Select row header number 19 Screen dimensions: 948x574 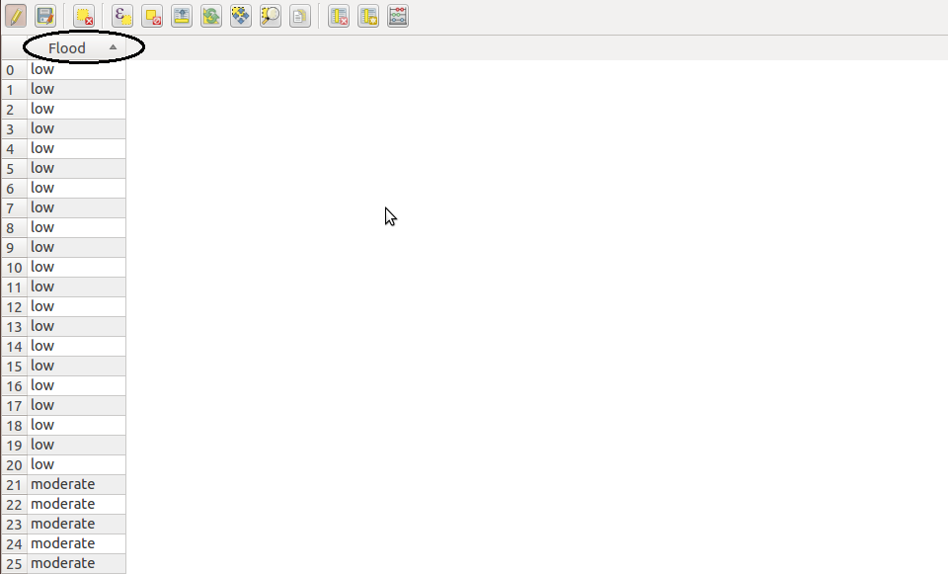(14, 446)
